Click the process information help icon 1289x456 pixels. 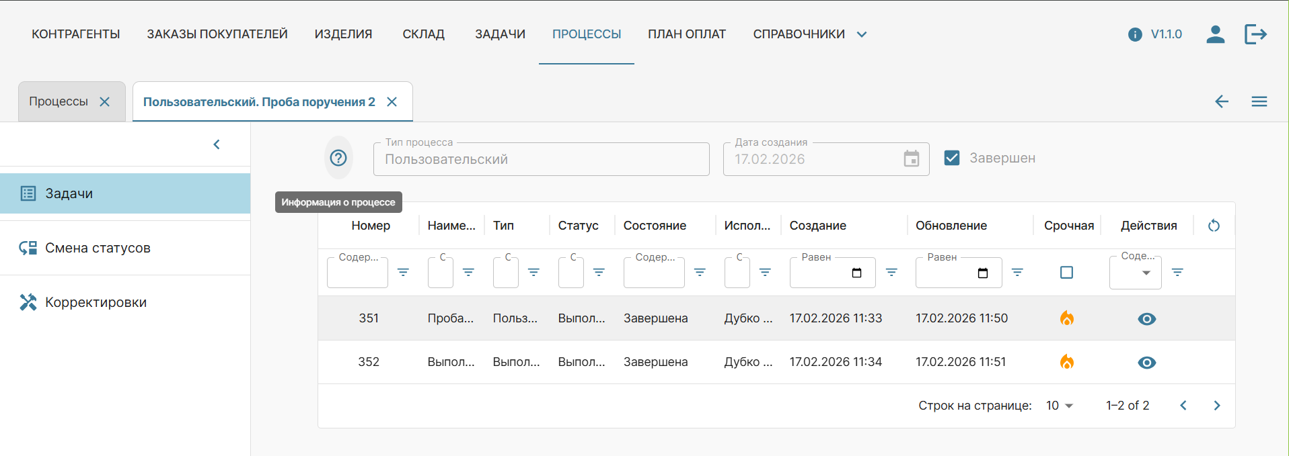[338, 158]
